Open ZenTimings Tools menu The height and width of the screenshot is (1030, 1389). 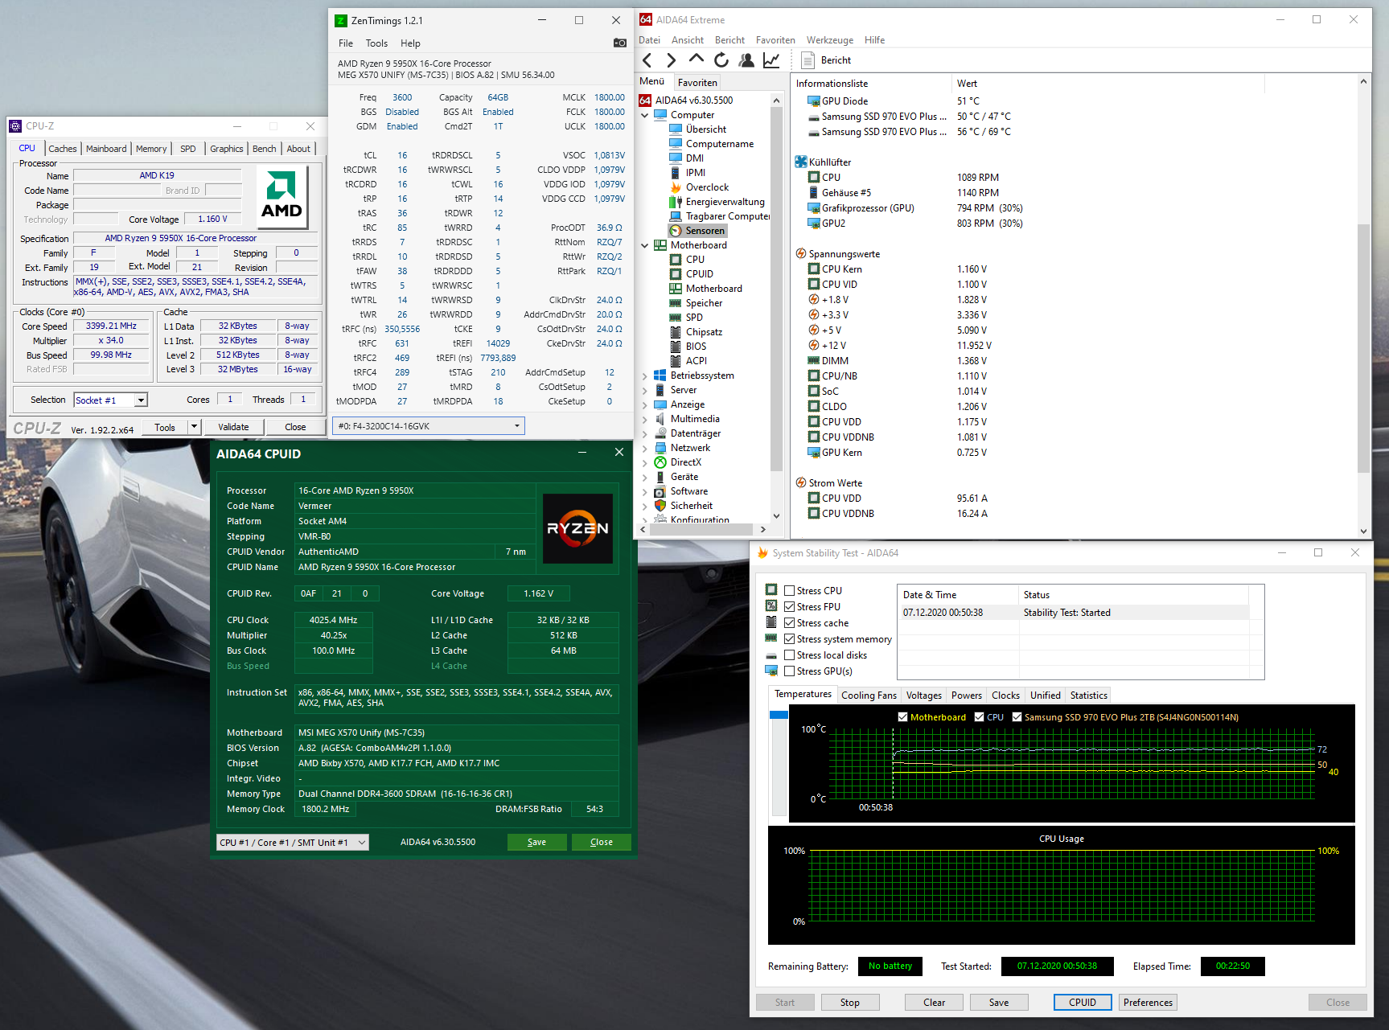[x=376, y=43]
